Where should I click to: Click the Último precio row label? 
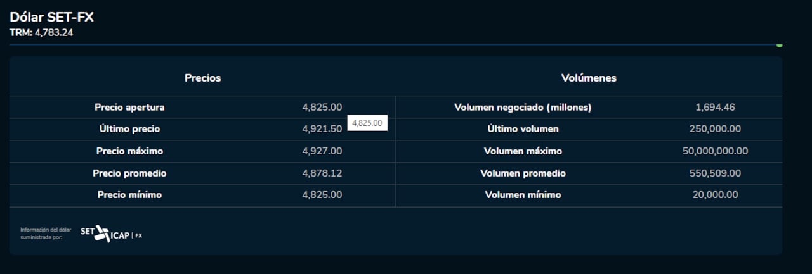129,129
